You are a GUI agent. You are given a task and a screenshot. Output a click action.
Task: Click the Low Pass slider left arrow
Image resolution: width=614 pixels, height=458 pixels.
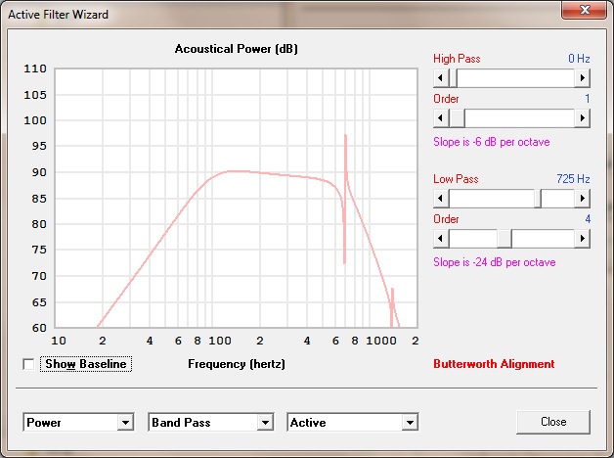[441, 199]
